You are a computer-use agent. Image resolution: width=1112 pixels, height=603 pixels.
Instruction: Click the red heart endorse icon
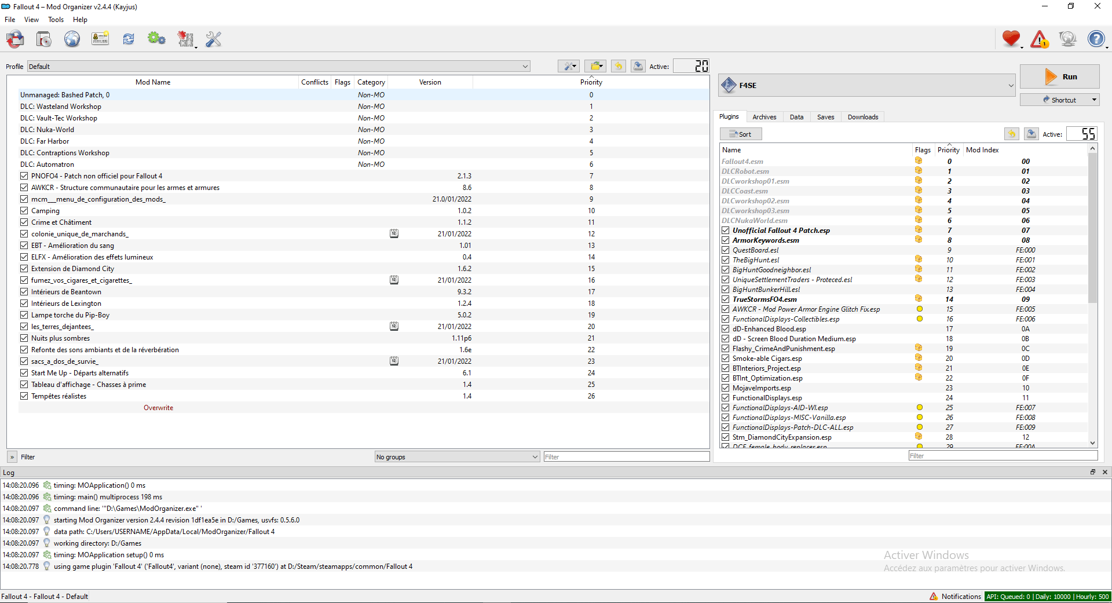coord(1011,39)
